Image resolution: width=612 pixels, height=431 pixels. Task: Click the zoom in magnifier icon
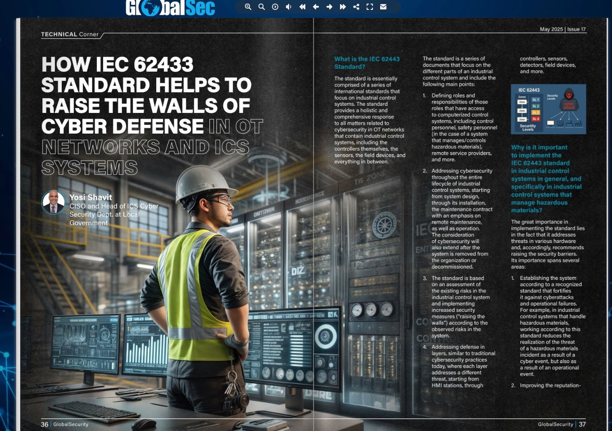click(248, 7)
